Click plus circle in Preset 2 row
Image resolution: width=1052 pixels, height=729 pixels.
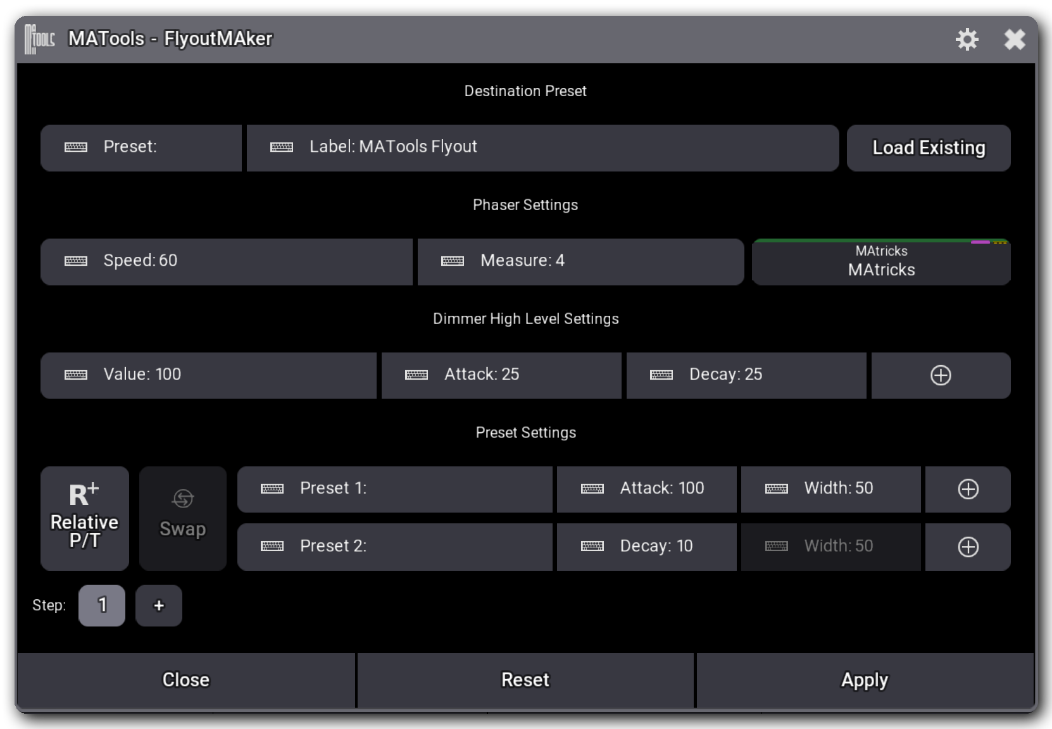[968, 547]
